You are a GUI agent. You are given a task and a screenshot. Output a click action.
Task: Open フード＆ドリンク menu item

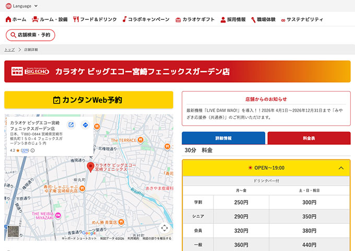(95, 19)
